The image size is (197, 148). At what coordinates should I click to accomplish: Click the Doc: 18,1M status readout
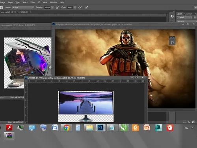coord(17,97)
